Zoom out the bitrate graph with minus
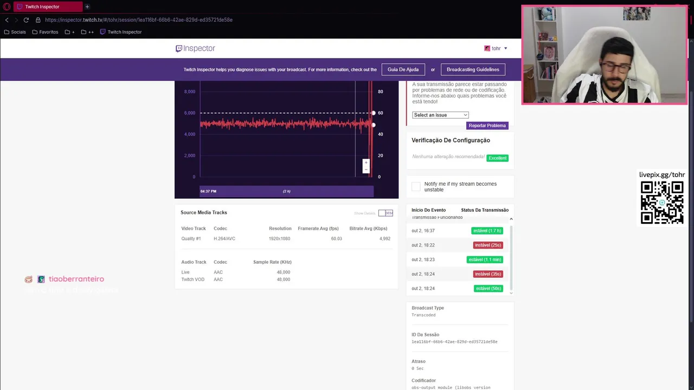 366,170
